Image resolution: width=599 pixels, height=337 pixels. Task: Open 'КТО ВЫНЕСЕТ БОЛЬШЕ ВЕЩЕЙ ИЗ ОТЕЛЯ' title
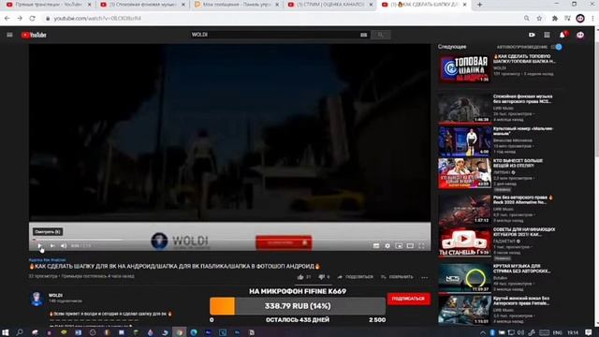click(518, 163)
